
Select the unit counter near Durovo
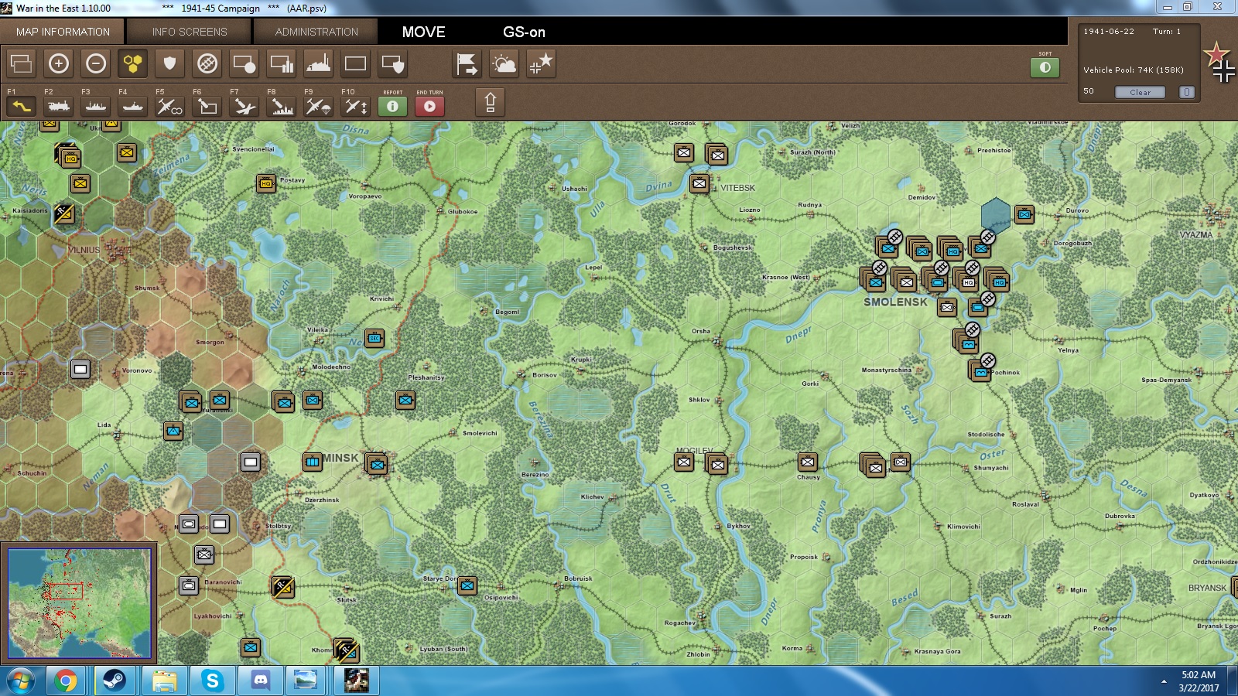tap(1024, 214)
